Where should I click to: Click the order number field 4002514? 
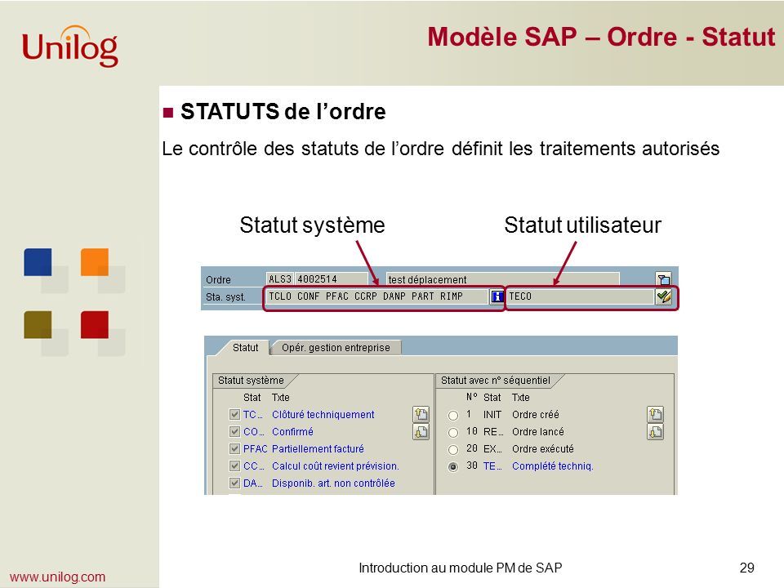331,279
